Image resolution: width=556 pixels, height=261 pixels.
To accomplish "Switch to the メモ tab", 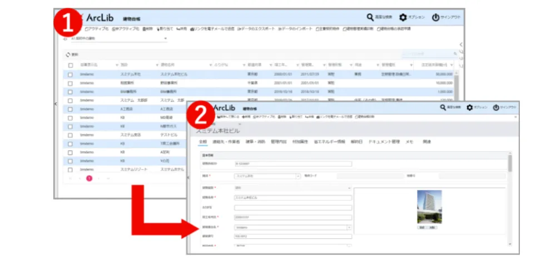I will pos(409,142).
